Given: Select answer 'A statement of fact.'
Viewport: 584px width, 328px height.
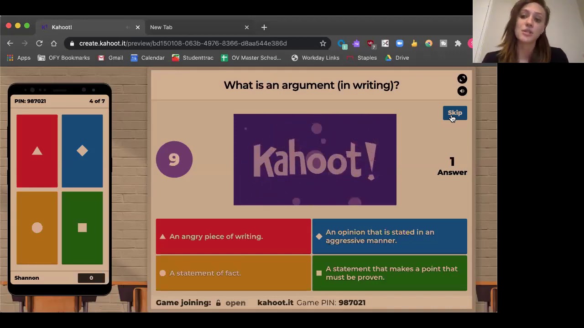Looking at the screenshot, I should tap(234, 273).
